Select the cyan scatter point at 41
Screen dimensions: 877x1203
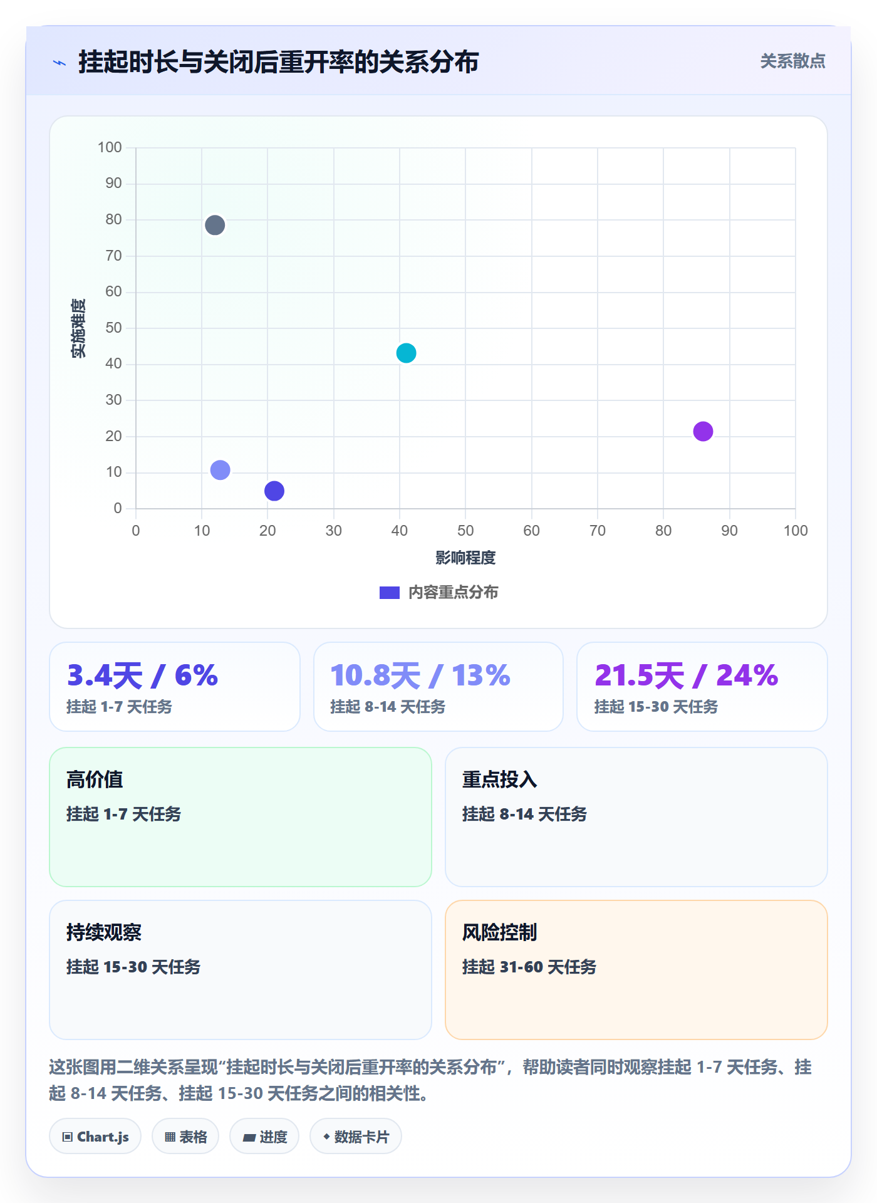(407, 353)
